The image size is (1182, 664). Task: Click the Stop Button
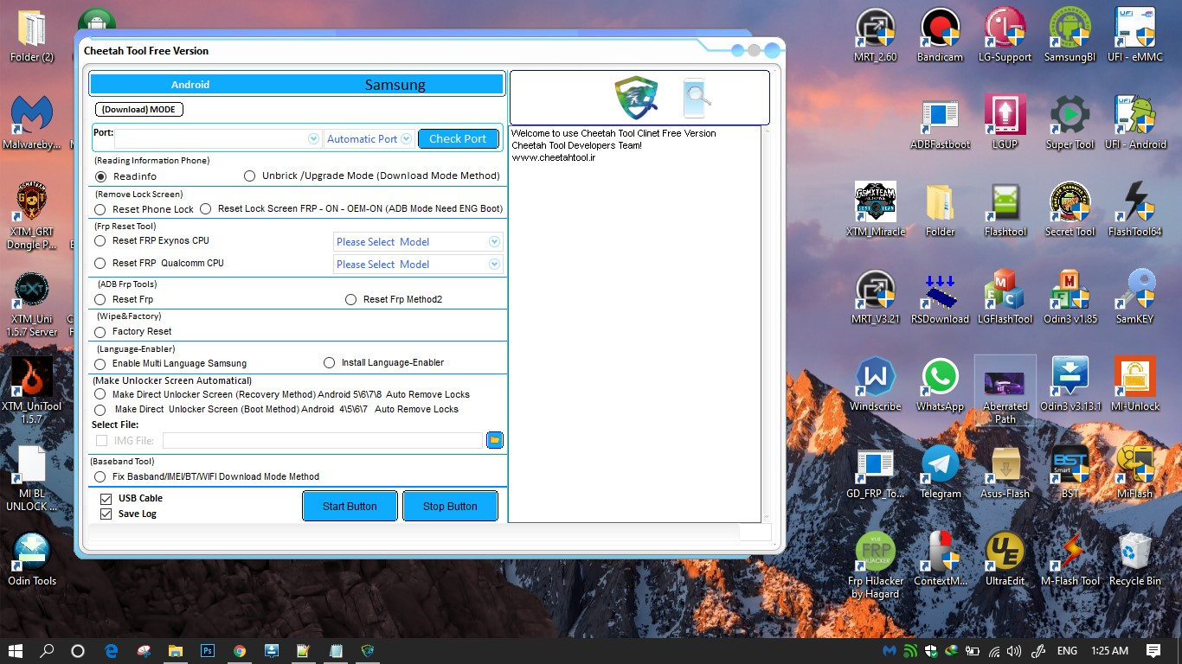(450, 507)
